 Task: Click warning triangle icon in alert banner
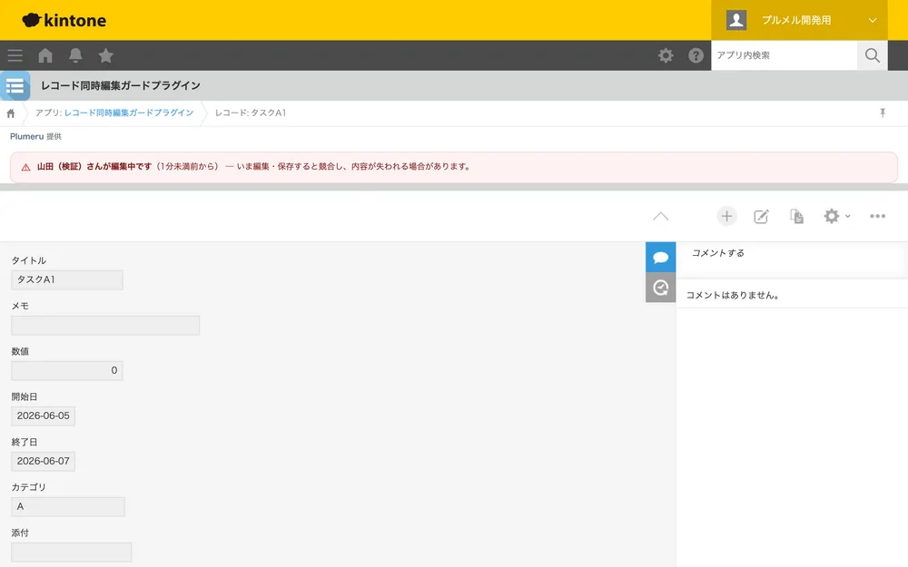25,167
